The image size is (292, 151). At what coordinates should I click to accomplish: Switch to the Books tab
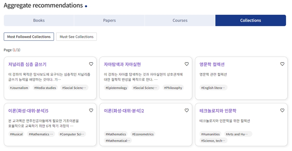[39, 20]
